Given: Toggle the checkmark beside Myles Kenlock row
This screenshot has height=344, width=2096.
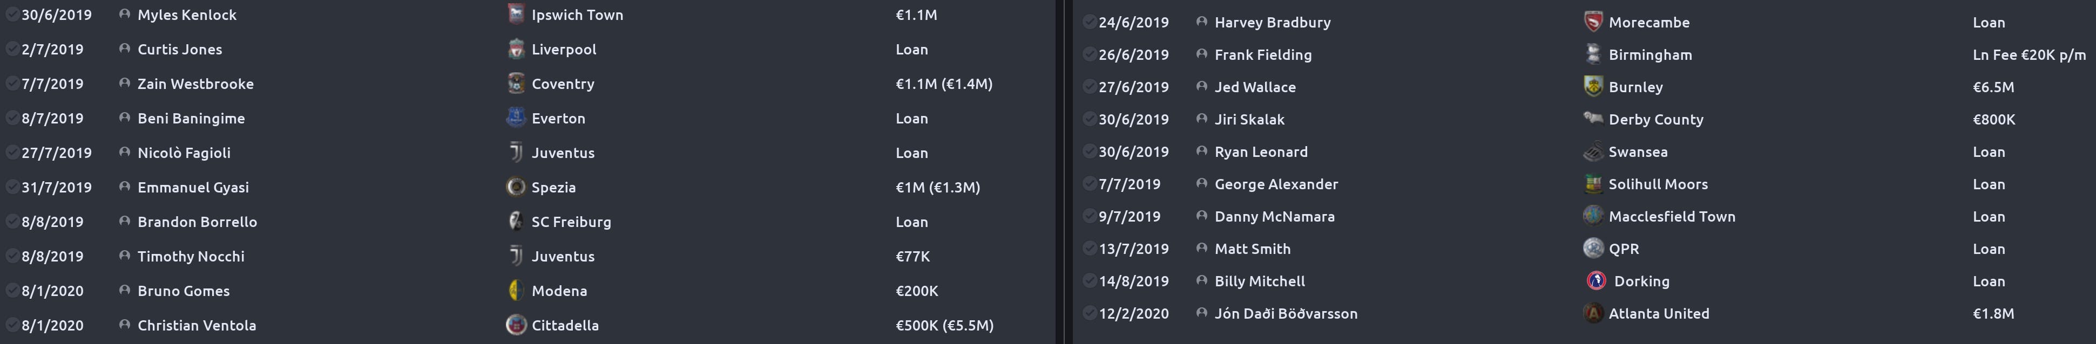Looking at the screenshot, I should point(12,15).
